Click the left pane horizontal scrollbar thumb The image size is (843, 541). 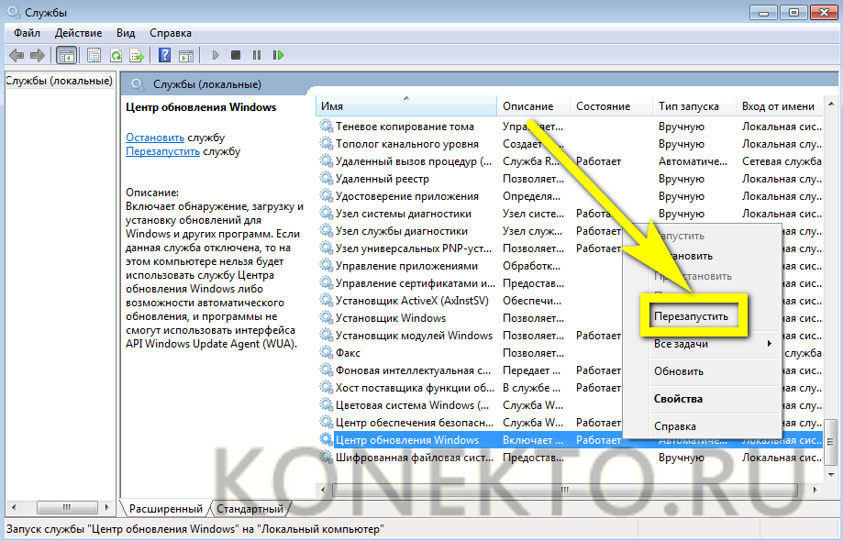[67, 507]
